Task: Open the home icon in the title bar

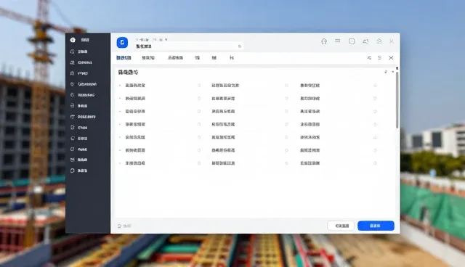Action: coord(324,41)
